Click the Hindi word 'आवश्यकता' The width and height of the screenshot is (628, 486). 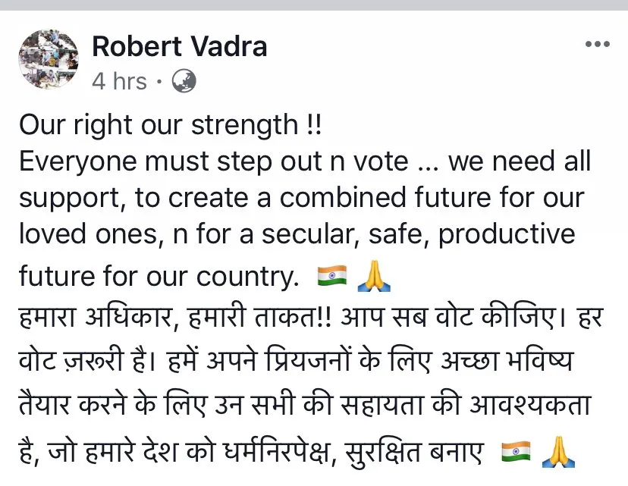[x=531, y=404]
